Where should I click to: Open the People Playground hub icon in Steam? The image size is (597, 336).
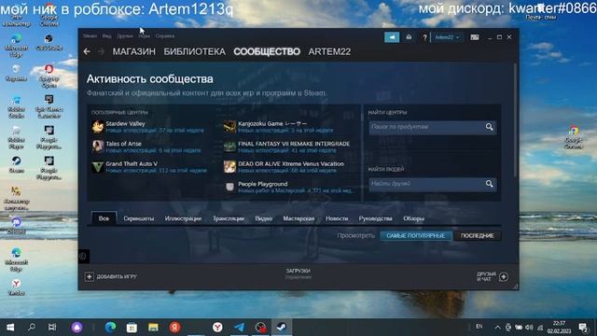[229, 187]
